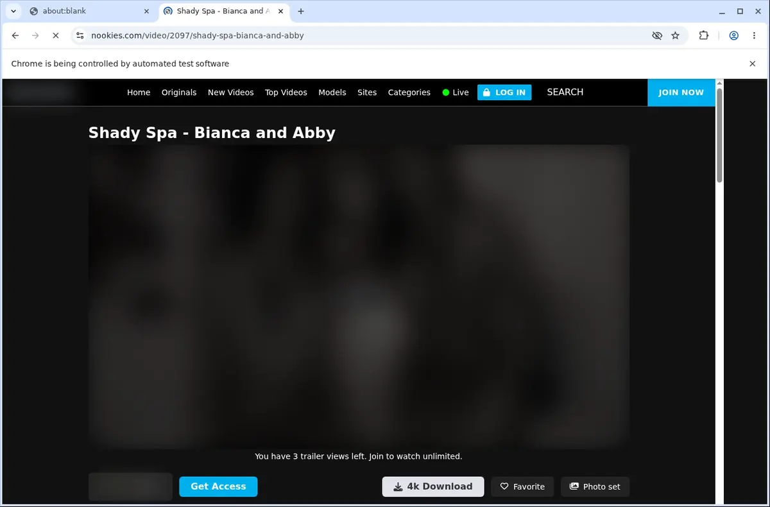The image size is (770, 507).
Task: Click the Favorite heart button
Action: click(523, 486)
